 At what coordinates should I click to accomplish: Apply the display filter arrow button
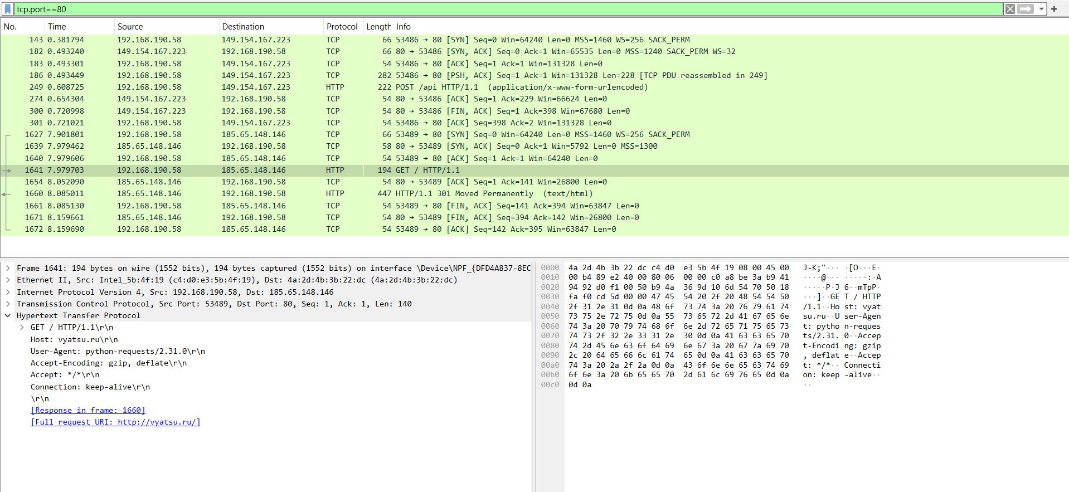[x=1026, y=9]
